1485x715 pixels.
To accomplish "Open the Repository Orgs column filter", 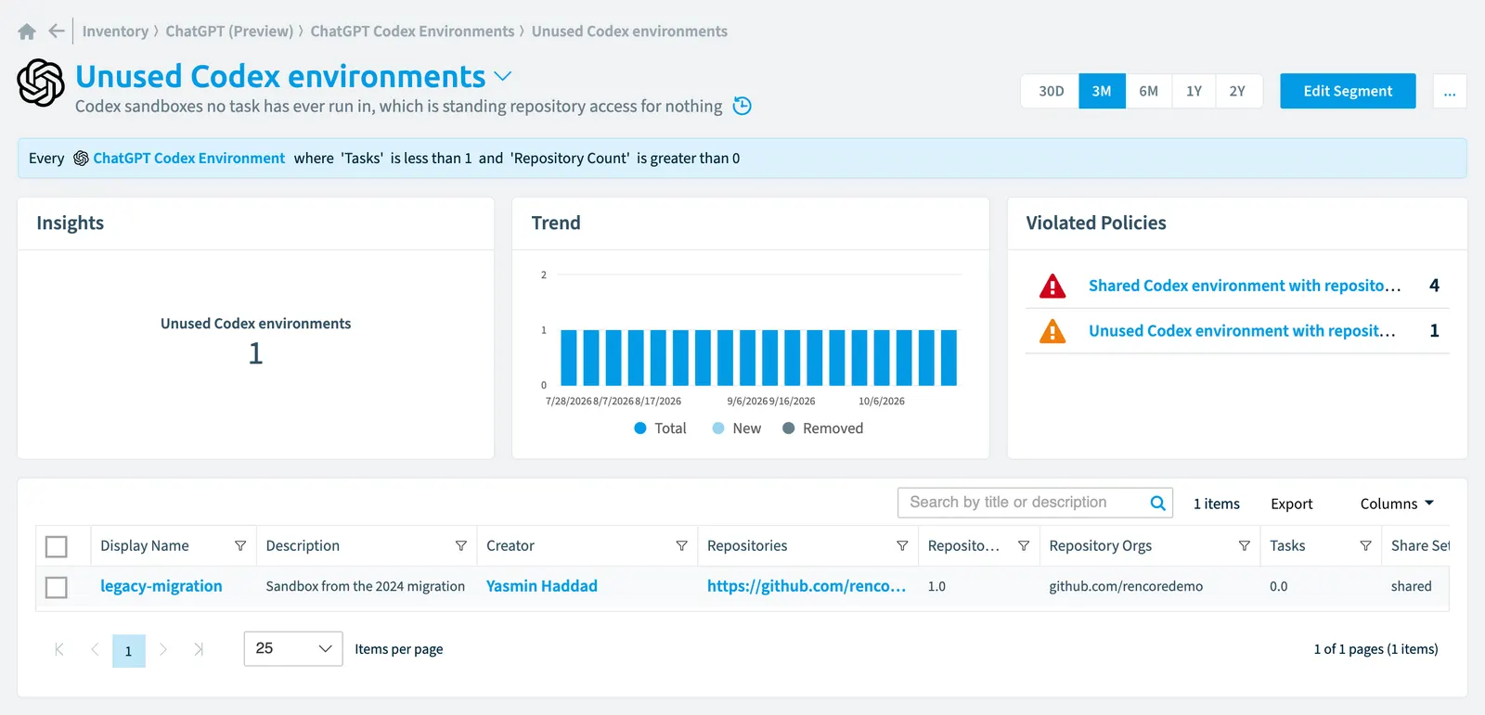I will [x=1244, y=546].
